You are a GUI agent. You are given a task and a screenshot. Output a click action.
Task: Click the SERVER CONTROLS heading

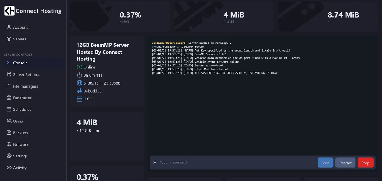pos(18,55)
